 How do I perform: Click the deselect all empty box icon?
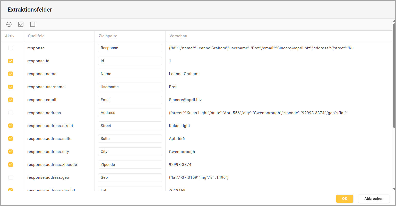[33, 24]
